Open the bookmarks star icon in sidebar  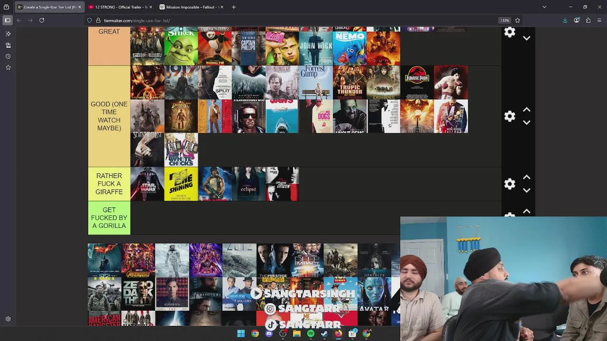8,68
